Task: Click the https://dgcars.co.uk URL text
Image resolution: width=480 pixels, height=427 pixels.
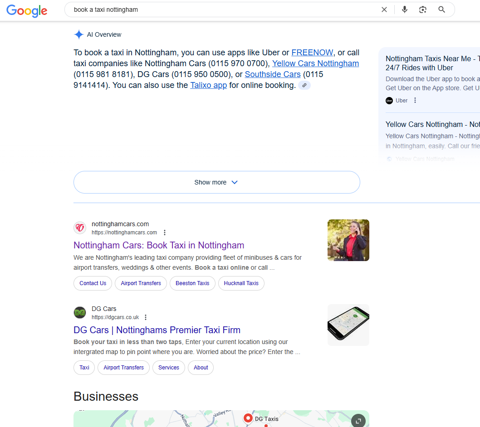Action: click(x=115, y=317)
